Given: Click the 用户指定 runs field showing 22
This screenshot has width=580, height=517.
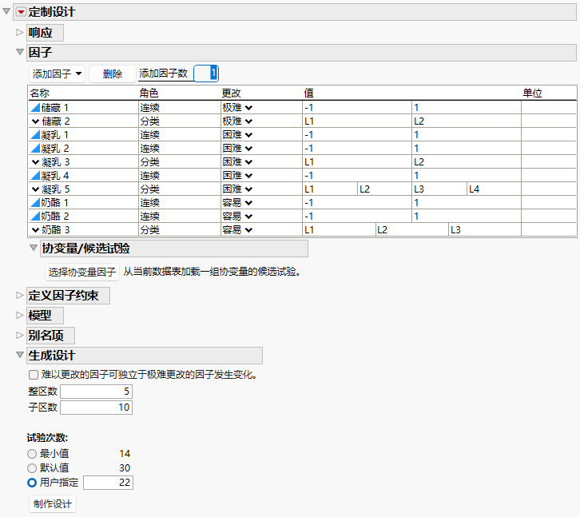Looking at the screenshot, I should click(108, 483).
